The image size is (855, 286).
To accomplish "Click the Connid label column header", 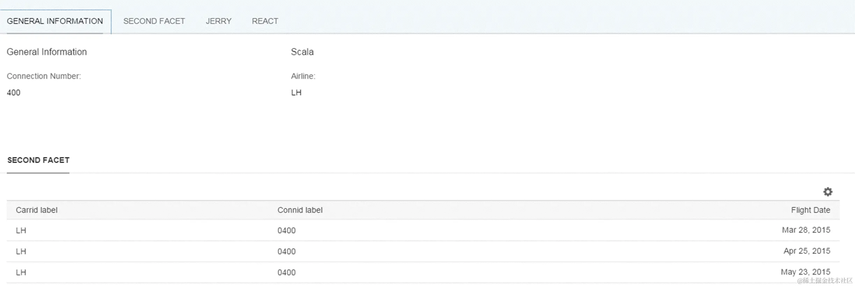I will pos(300,210).
